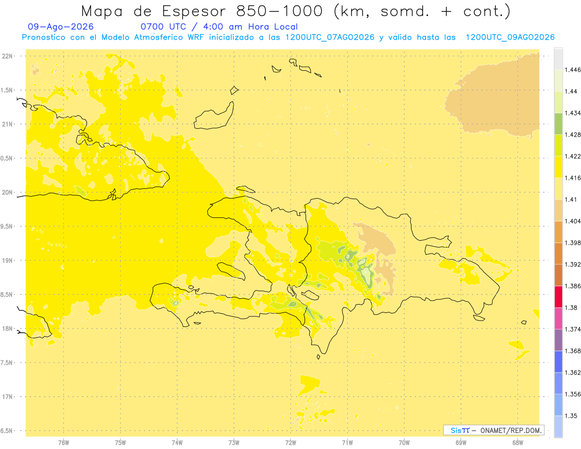Click the longitude label "76W"
The width and height of the screenshot is (581, 449).
click(63, 443)
